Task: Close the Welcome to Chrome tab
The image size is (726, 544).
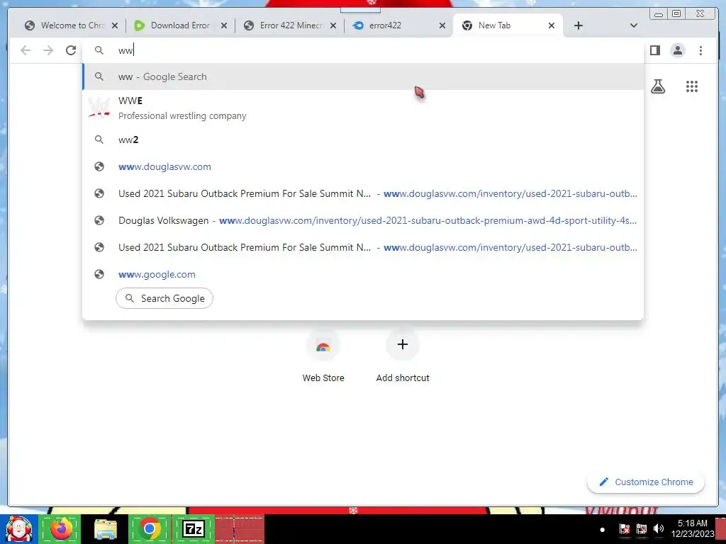Action: tap(115, 26)
